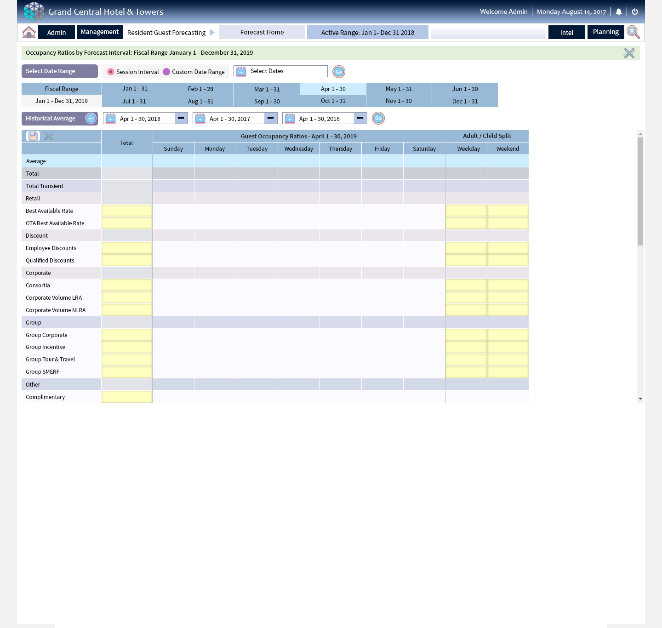Click the discard X icon beside save

(49, 136)
